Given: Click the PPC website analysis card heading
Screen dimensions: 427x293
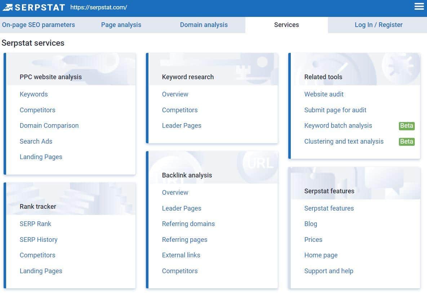Looking at the screenshot, I should (51, 77).
